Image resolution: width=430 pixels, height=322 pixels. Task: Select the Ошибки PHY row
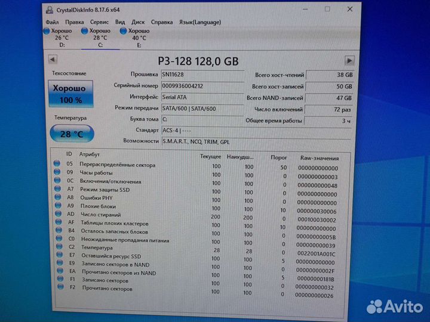coord(196,199)
